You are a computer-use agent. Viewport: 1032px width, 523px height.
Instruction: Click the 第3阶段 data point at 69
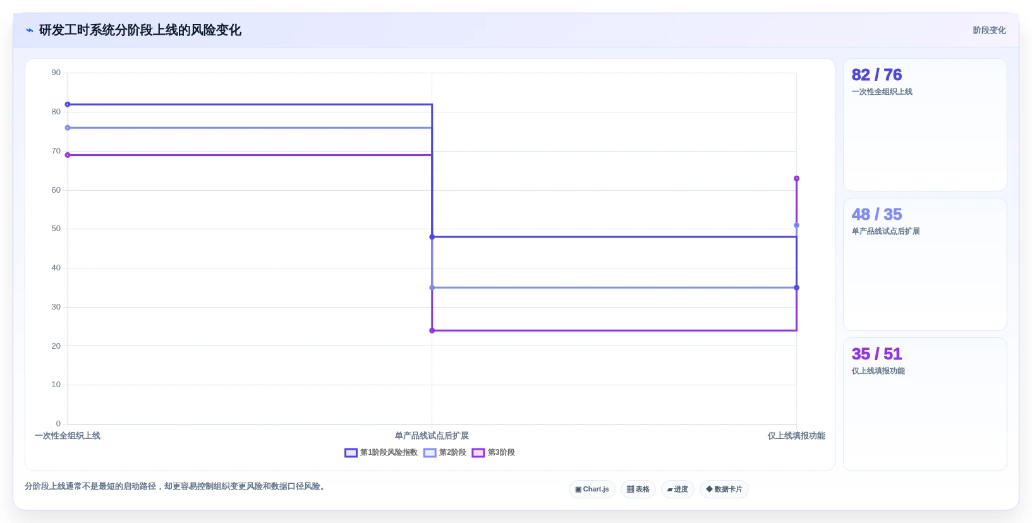(x=68, y=155)
